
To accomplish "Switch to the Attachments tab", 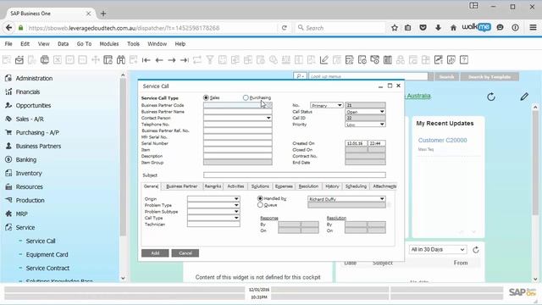I will [384, 186].
